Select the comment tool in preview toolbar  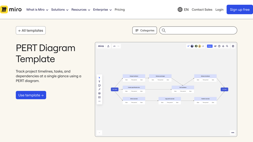tap(99, 93)
